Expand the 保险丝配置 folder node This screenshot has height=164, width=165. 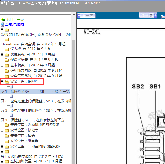click(2, 60)
